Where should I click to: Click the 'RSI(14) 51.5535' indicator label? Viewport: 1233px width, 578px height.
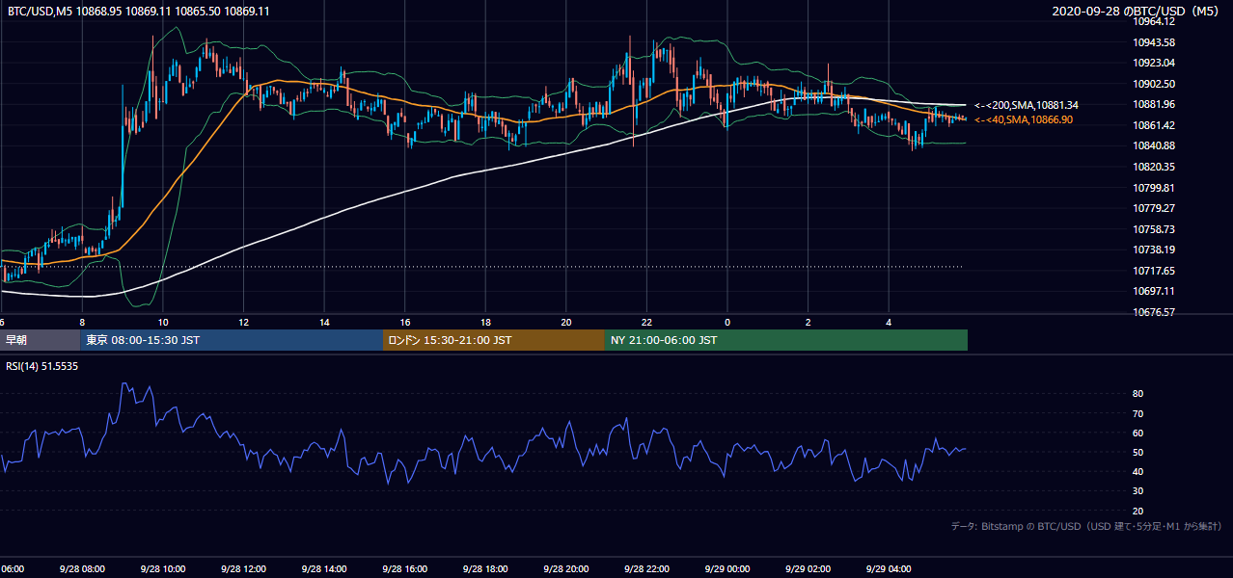pyautogui.click(x=42, y=366)
